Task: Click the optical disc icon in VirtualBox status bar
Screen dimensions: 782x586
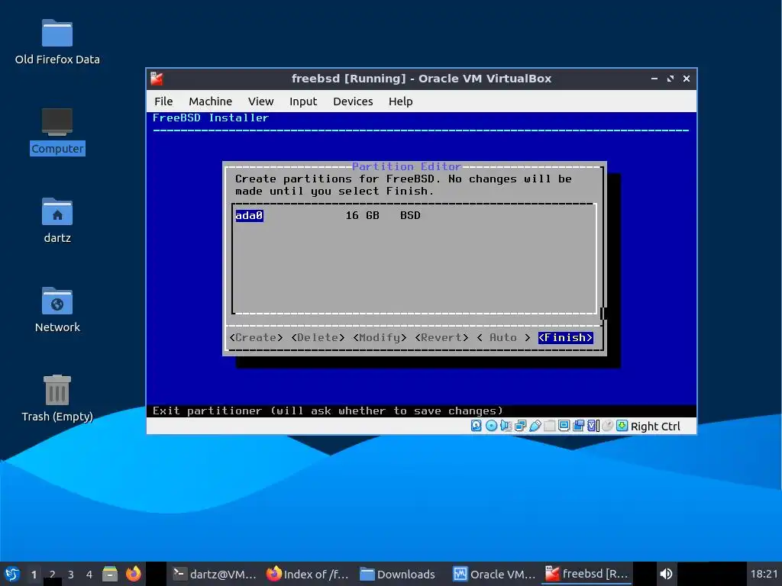Action: [x=491, y=426]
